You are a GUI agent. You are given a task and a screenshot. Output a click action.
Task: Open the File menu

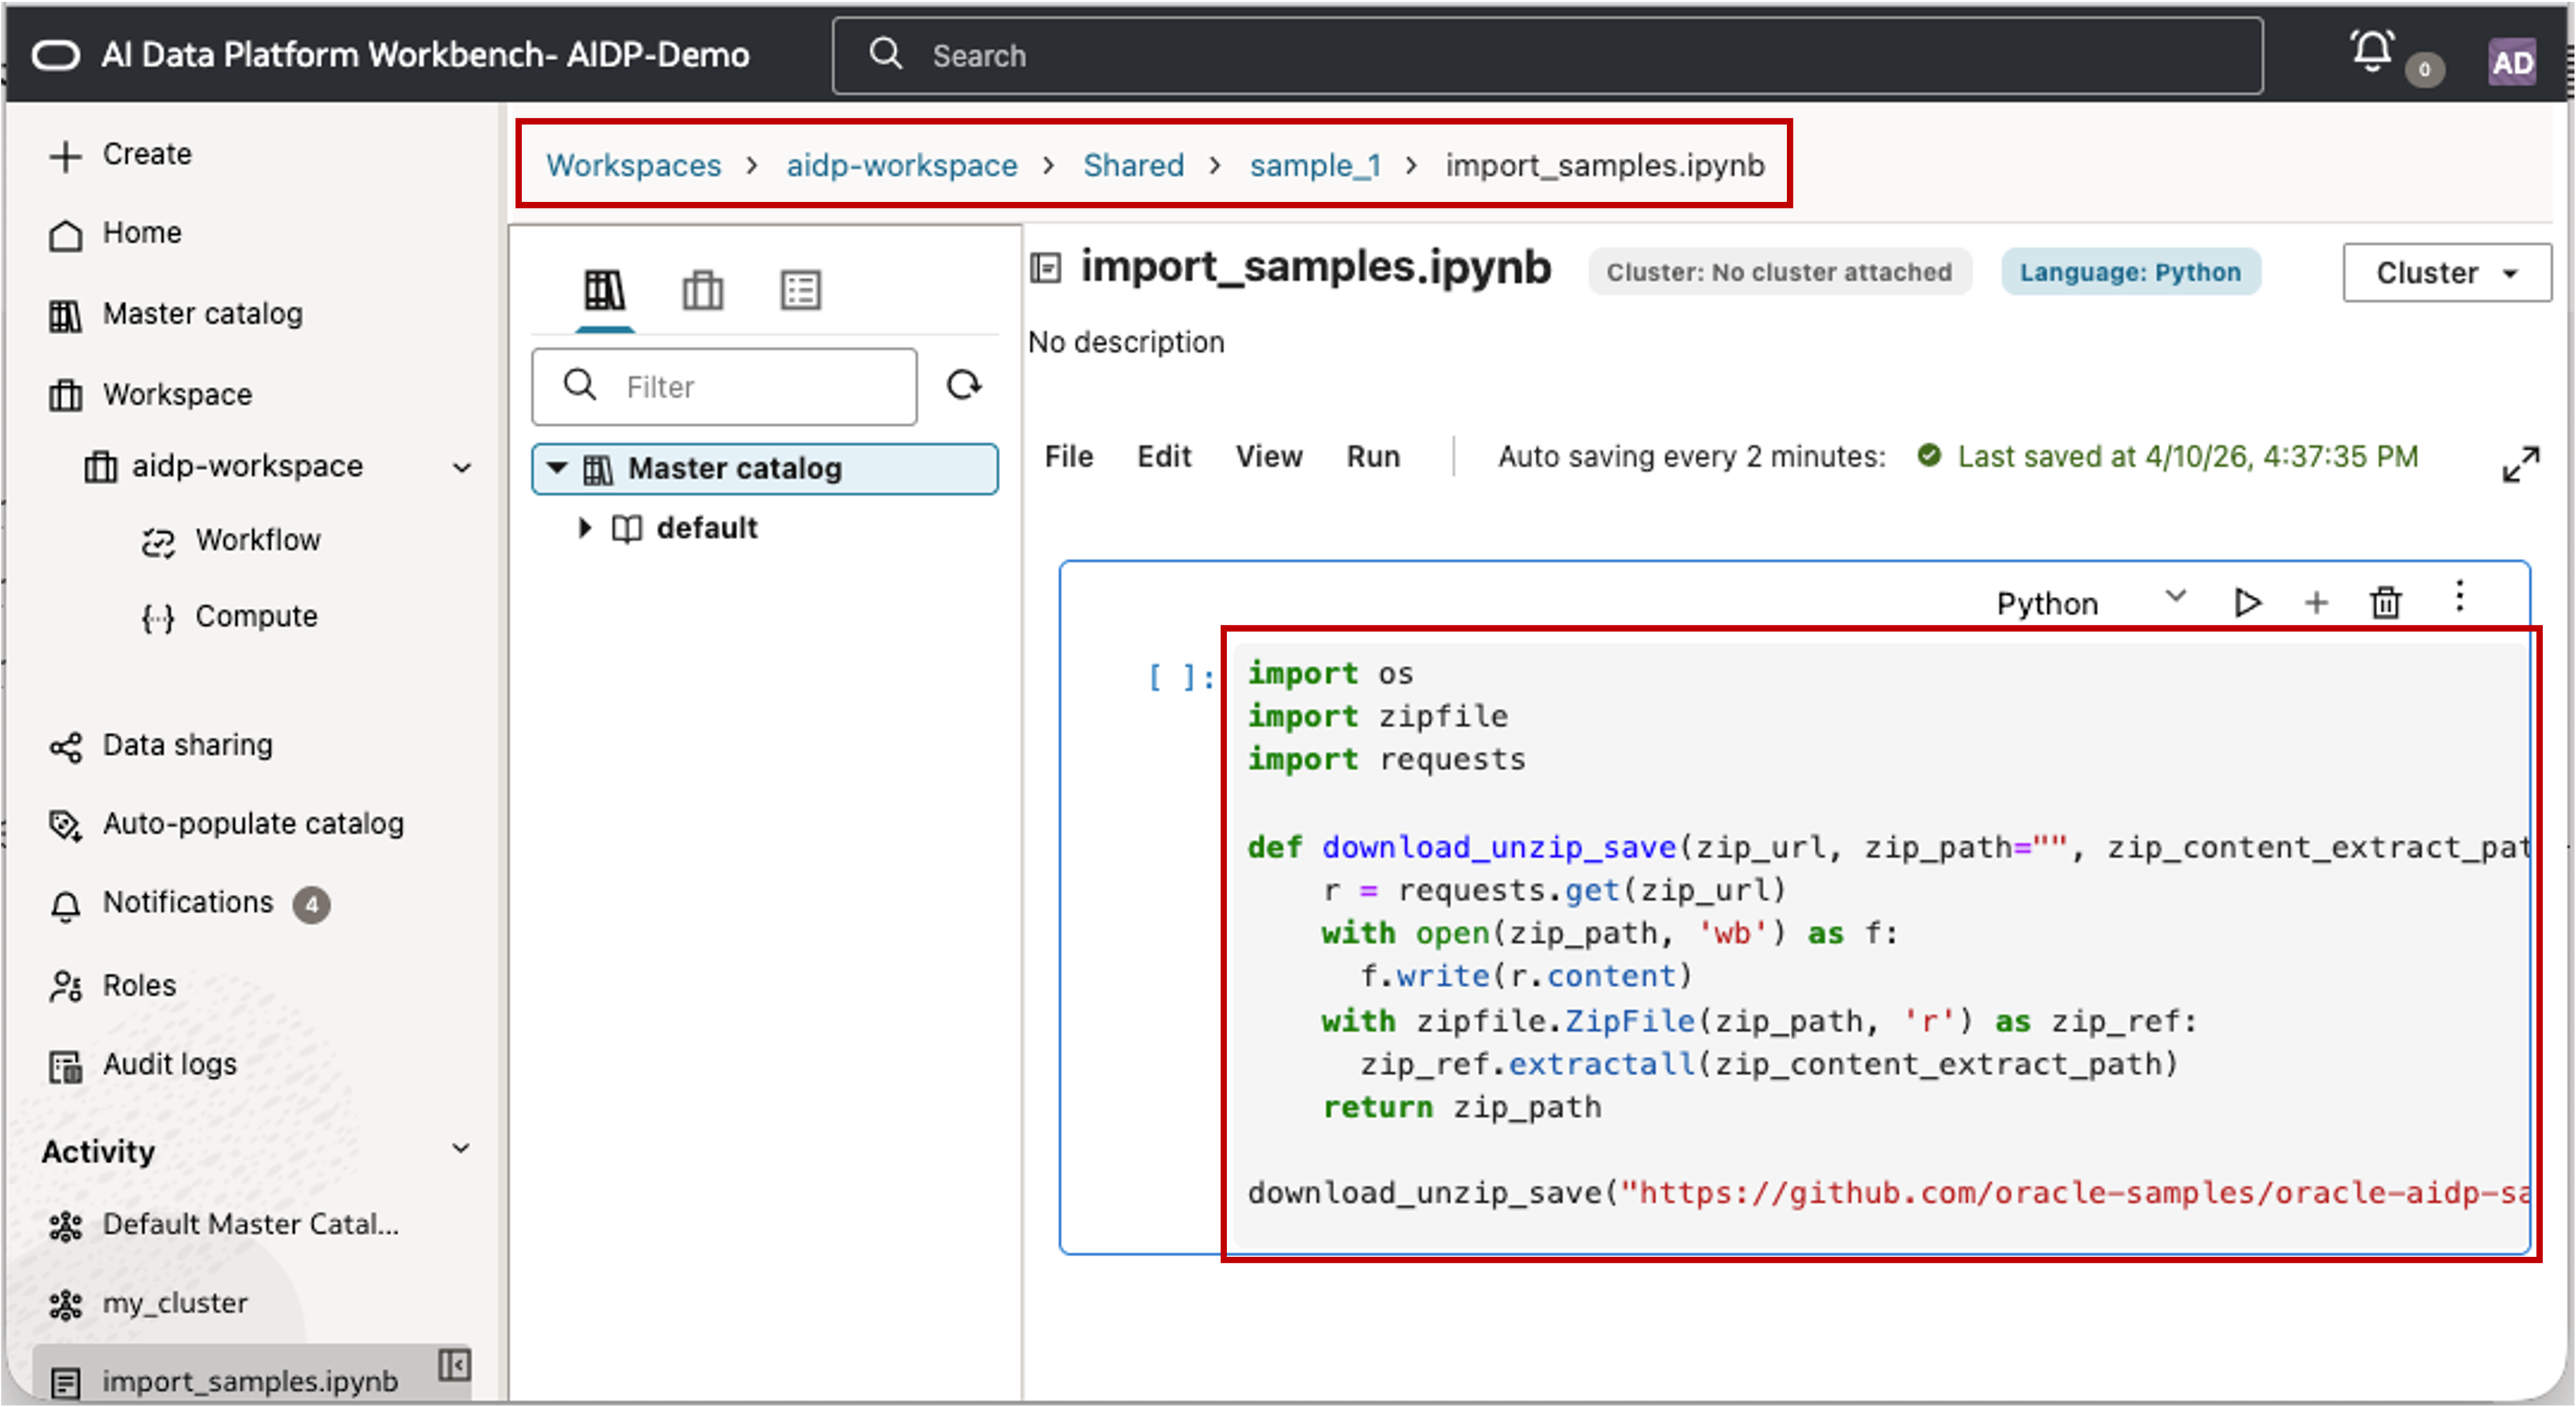pyautogui.click(x=1068, y=457)
